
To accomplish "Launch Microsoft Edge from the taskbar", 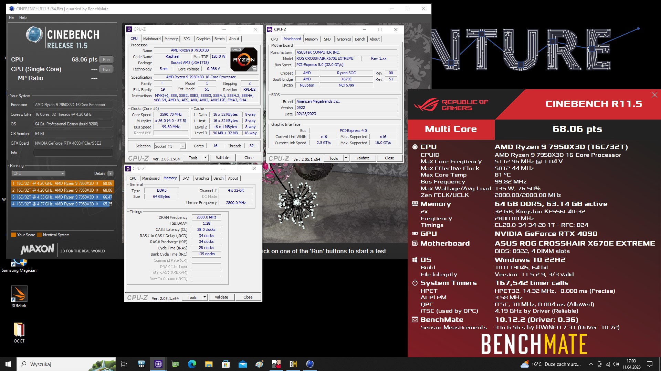I will [192, 364].
